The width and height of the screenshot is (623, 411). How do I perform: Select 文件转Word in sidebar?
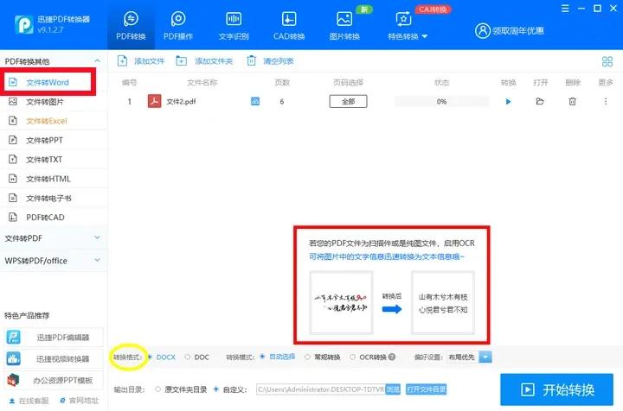[x=48, y=82]
